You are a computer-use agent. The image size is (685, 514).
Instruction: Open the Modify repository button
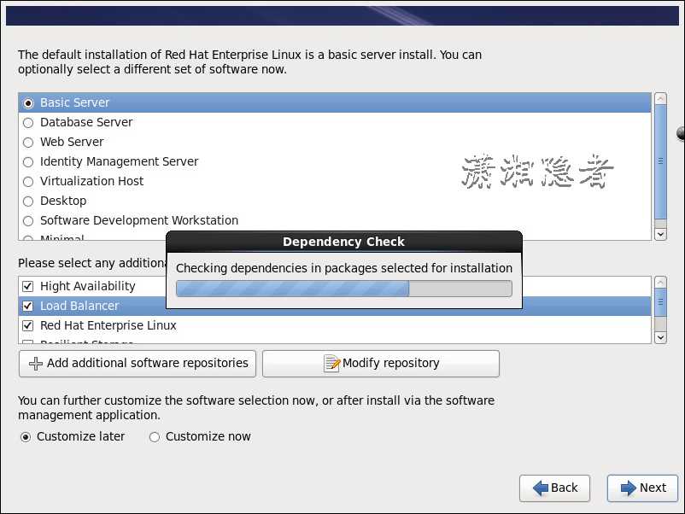(380, 364)
